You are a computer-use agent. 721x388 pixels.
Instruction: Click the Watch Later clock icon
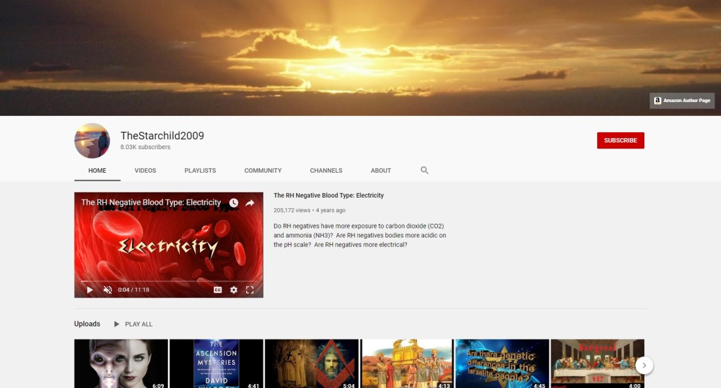pos(234,203)
